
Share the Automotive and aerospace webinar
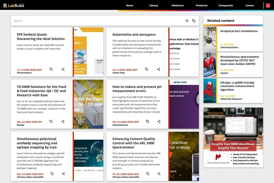tap(159, 69)
